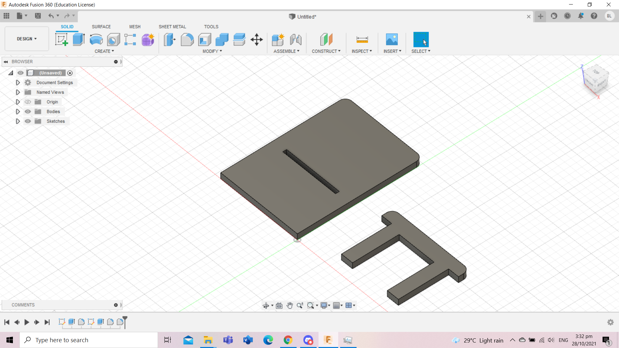619x348 pixels.
Task: Choose the Revolve tool
Action: 96,40
